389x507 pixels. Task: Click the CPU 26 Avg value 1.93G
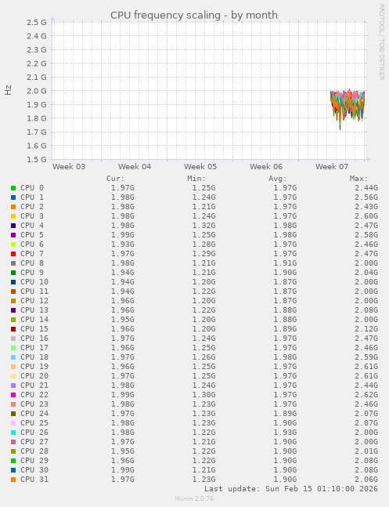pos(285,433)
